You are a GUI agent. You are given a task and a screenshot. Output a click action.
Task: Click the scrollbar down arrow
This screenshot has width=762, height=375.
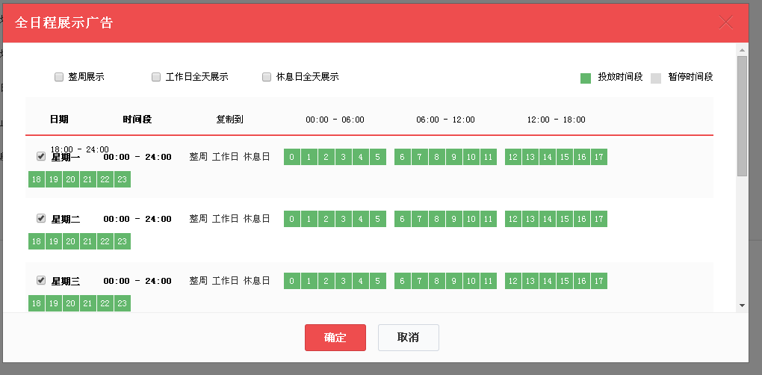742,306
